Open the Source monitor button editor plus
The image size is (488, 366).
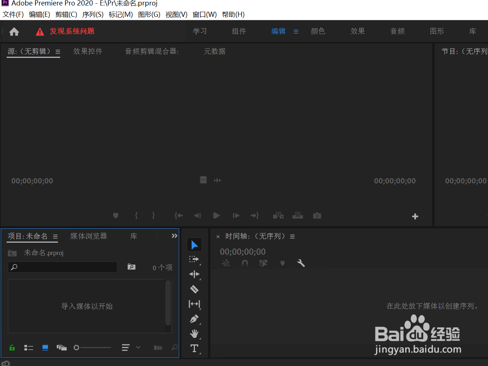click(415, 216)
